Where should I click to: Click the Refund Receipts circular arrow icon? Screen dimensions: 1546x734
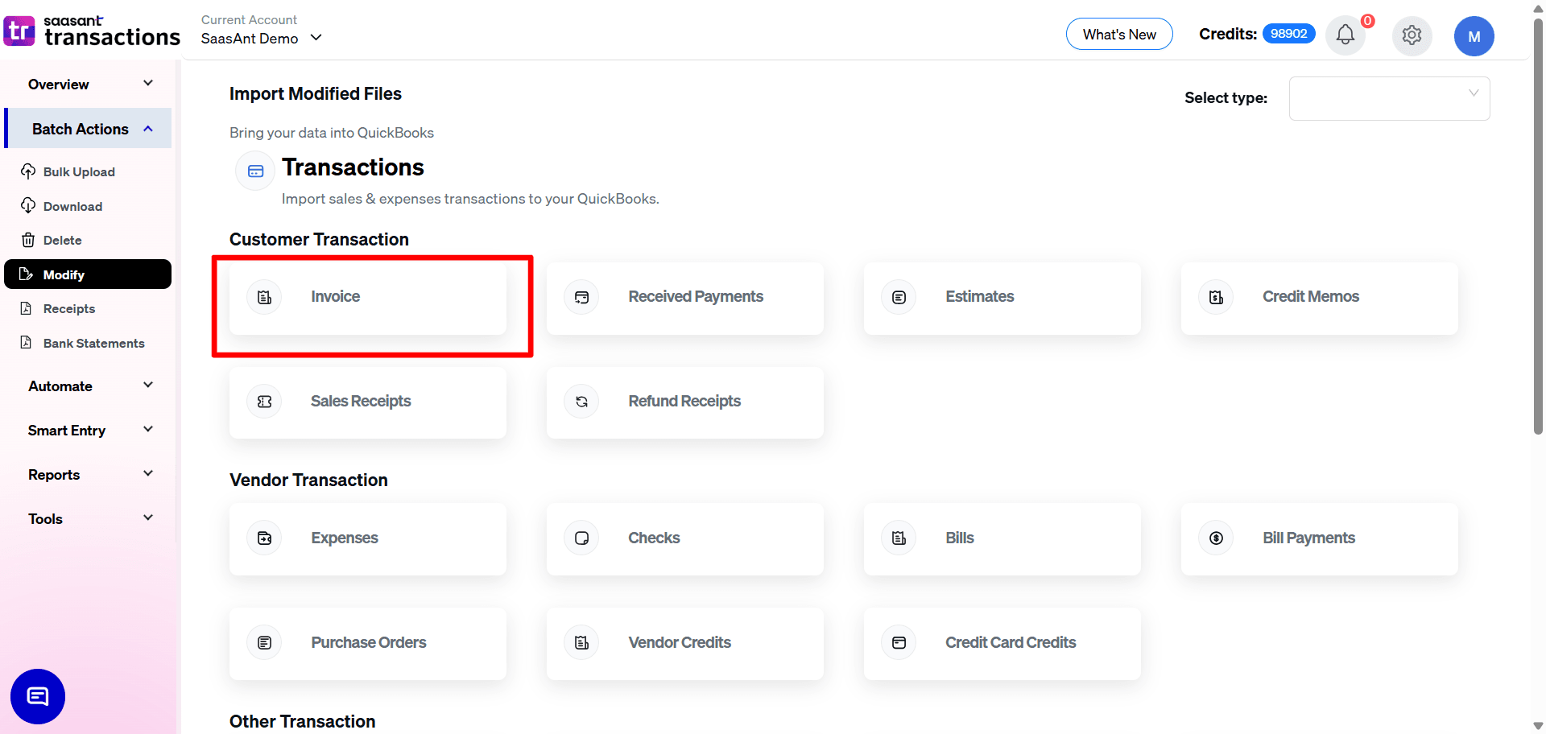coord(581,402)
